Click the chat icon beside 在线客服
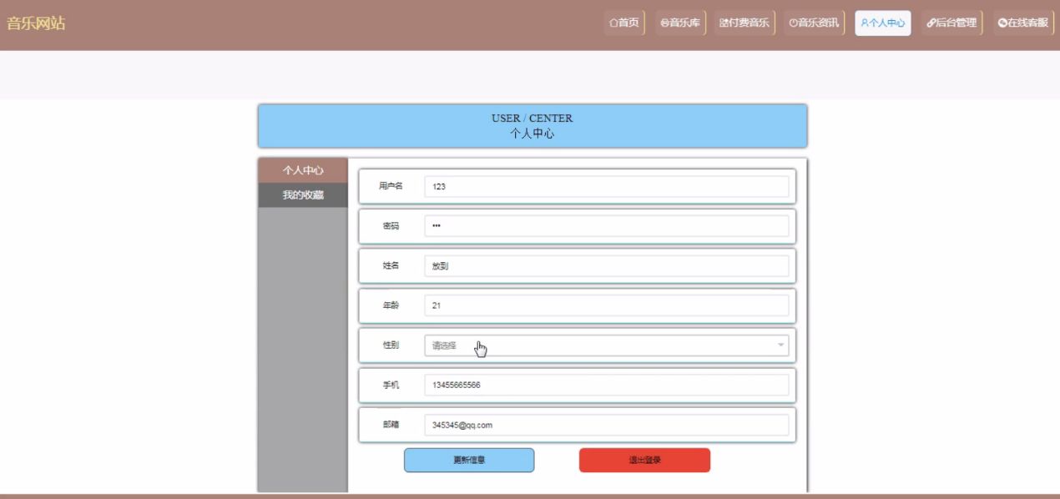Image resolution: width=1060 pixels, height=499 pixels. [x=1002, y=23]
